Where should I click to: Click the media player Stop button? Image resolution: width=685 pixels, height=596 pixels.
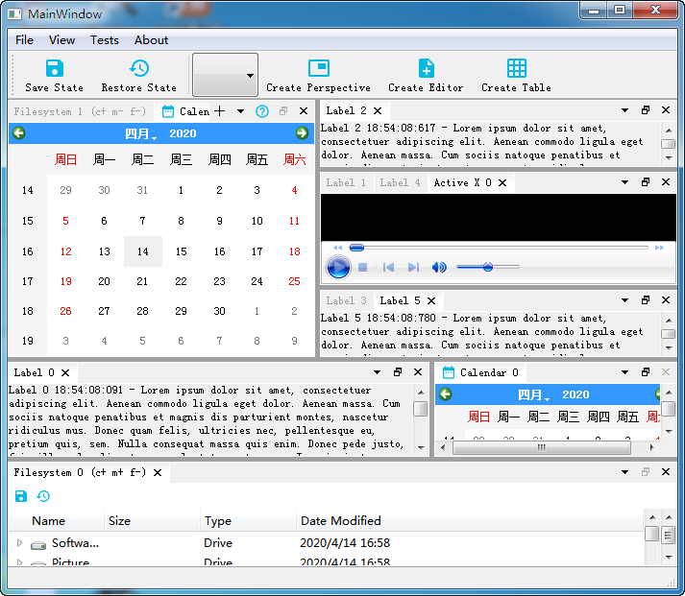coord(362,267)
